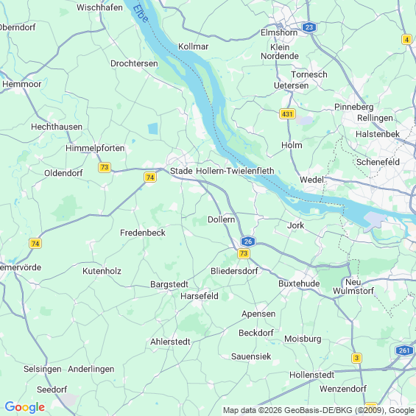Click the 73 shield near Bliedersdorf
This screenshot has width=416, height=416.
244,253
